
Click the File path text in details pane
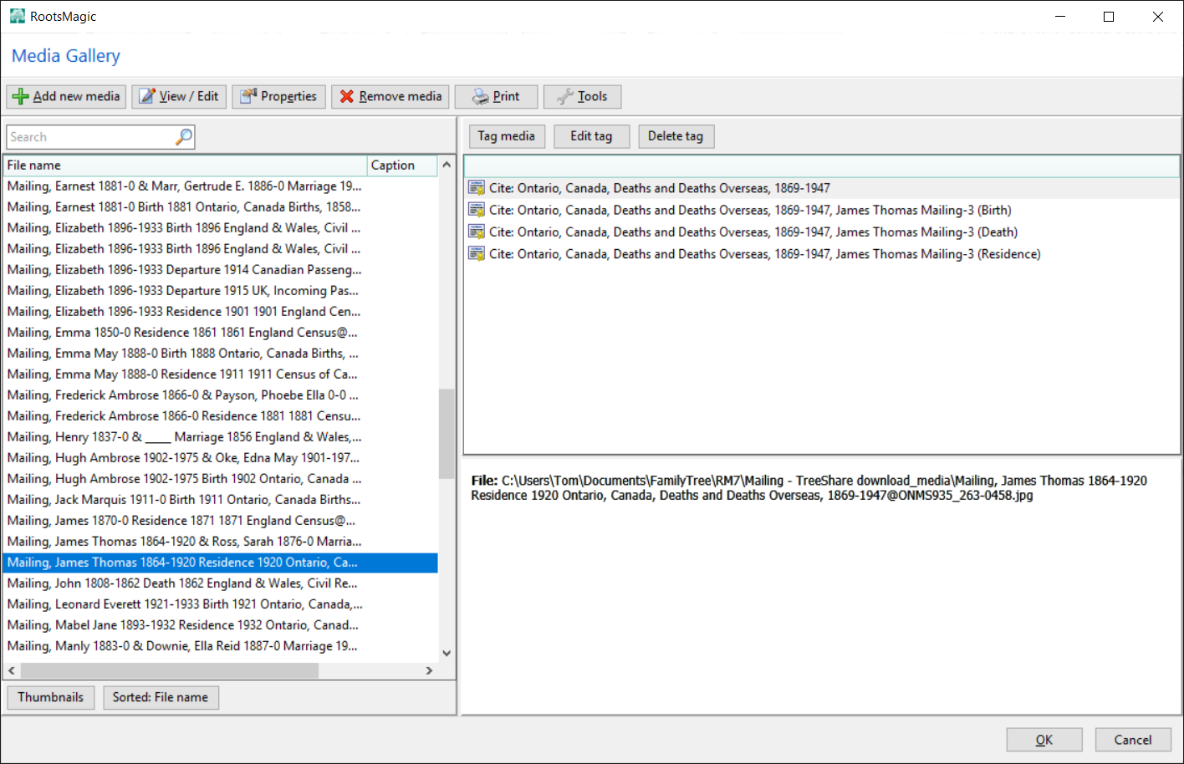(x=809, y=488)
